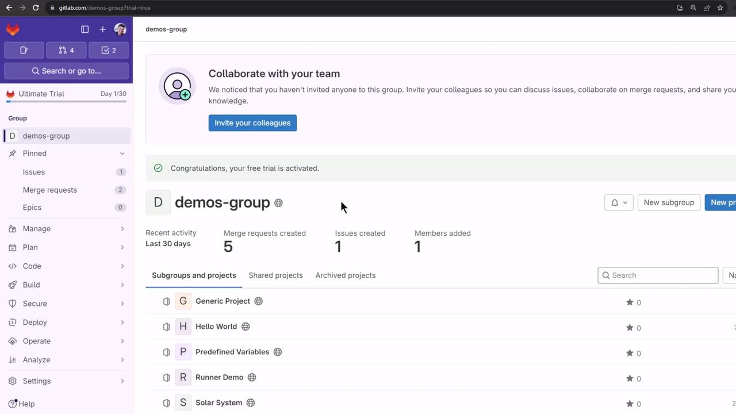Expand the Plan menu
This screenshot has width=736, height=414.
pyautogui.click(x=67, y=247)
